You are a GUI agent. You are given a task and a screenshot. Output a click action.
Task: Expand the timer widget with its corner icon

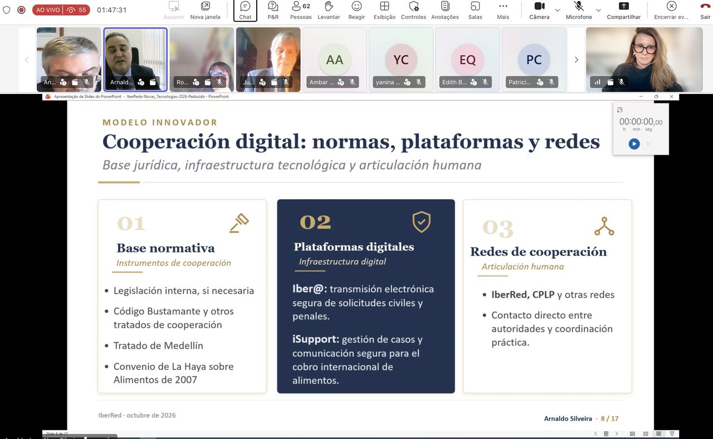pos(620,110)
